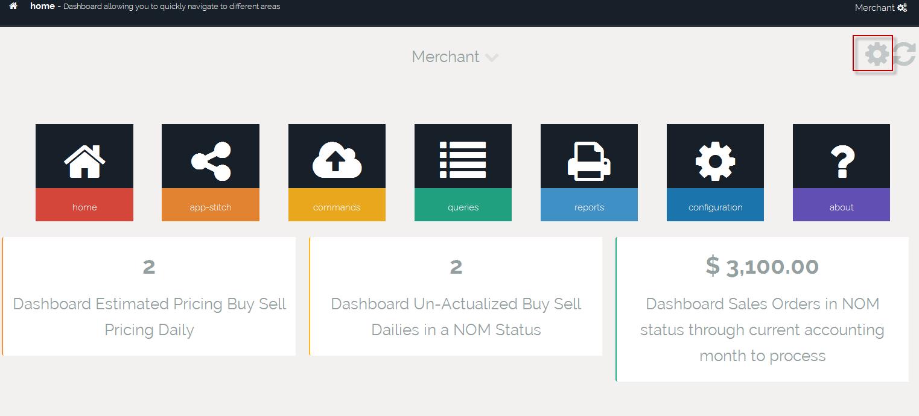Click the centered Merchant heading text
Screen dimensions: 919x416
pyautogui.click(x=445, y=57)
